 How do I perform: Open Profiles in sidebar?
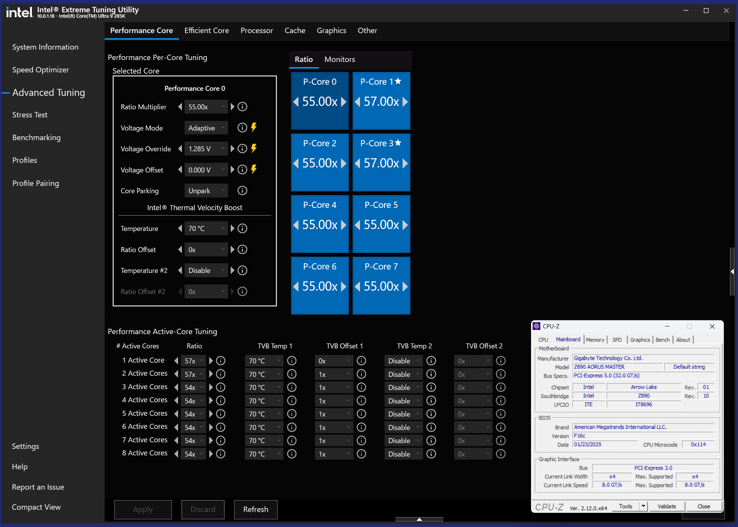tap(25, 160)
